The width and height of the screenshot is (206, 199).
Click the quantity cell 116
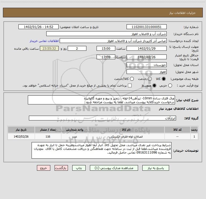(x=48, y=136)
